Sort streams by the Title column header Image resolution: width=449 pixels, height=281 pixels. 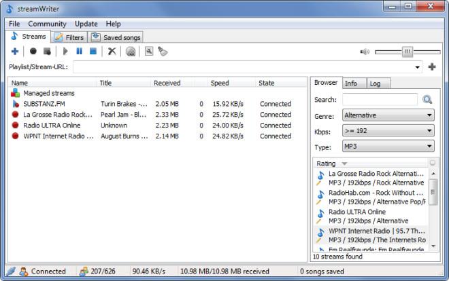point(124,83)
